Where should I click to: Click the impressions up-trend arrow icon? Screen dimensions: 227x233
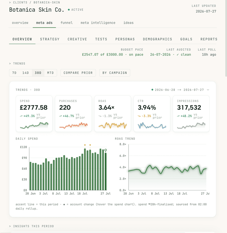[178, 116]
